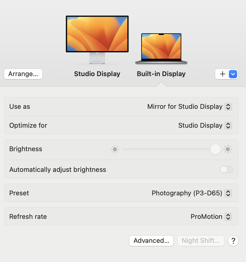Image resolution: width=246 pixels, height=262 pixels.
Task: Expand the blue chevron beside plus button
Action: point(233,74)
